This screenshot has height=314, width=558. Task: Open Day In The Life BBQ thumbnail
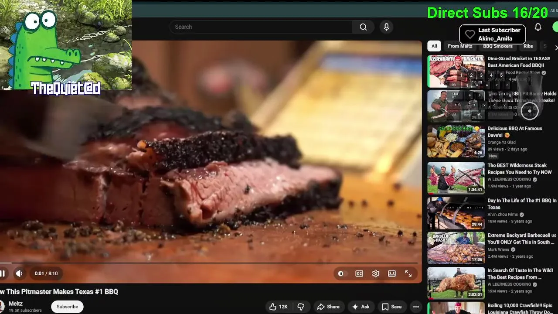(456, 213)
